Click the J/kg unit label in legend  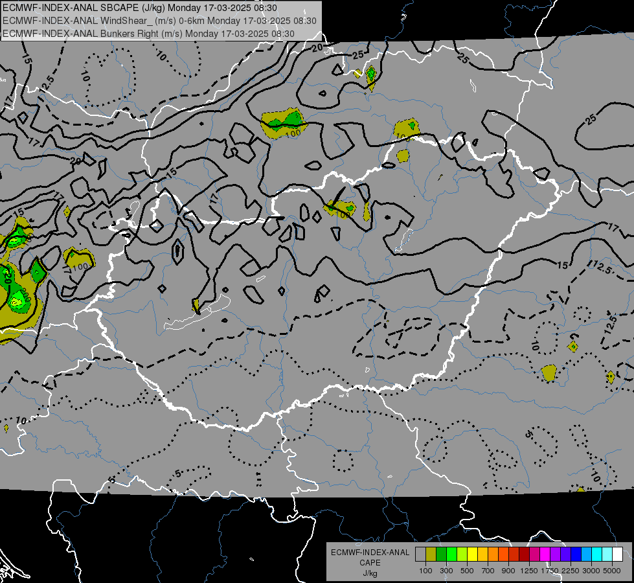point(370,574)
